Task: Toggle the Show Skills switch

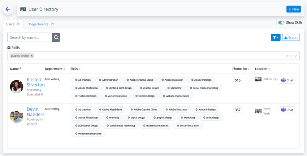Action: (281, 23)
